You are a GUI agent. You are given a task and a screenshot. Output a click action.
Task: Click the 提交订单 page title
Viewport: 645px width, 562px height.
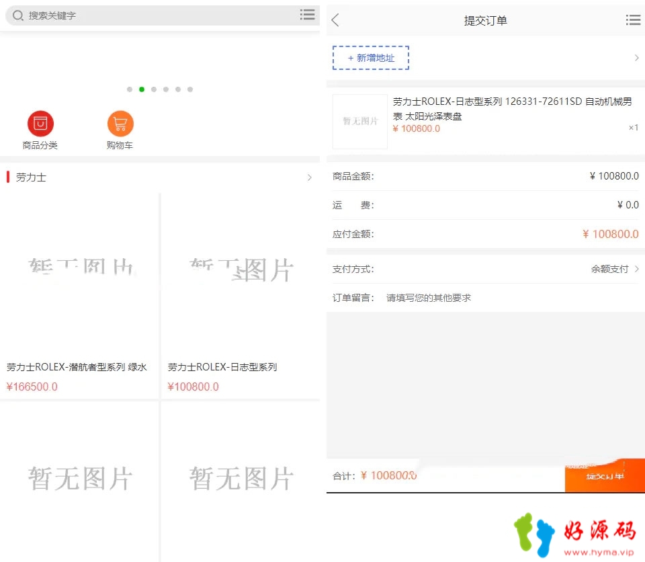485,21
